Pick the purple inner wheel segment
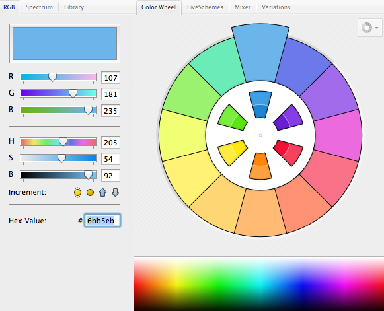Screen dimensions: 384x311 pos(288,118)
